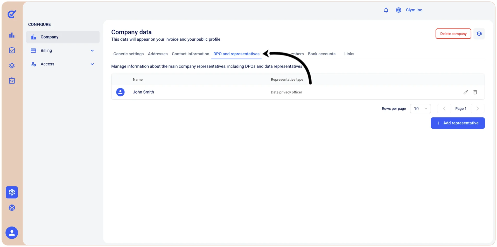This screenshot has height=247, width=497.
Task: Delete John Smith with trash icon
Action: (x=475, y=92)
